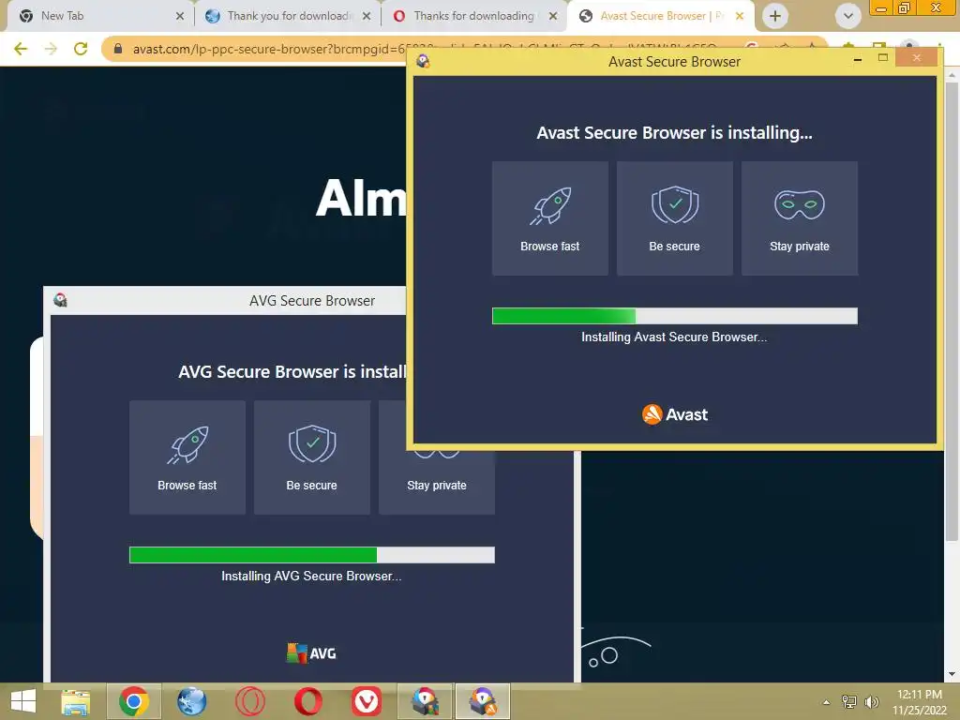Viewport: 960px width, 720px height.
Task: Click the Stay private tile in Avast installer
Action: click(800, 217)
